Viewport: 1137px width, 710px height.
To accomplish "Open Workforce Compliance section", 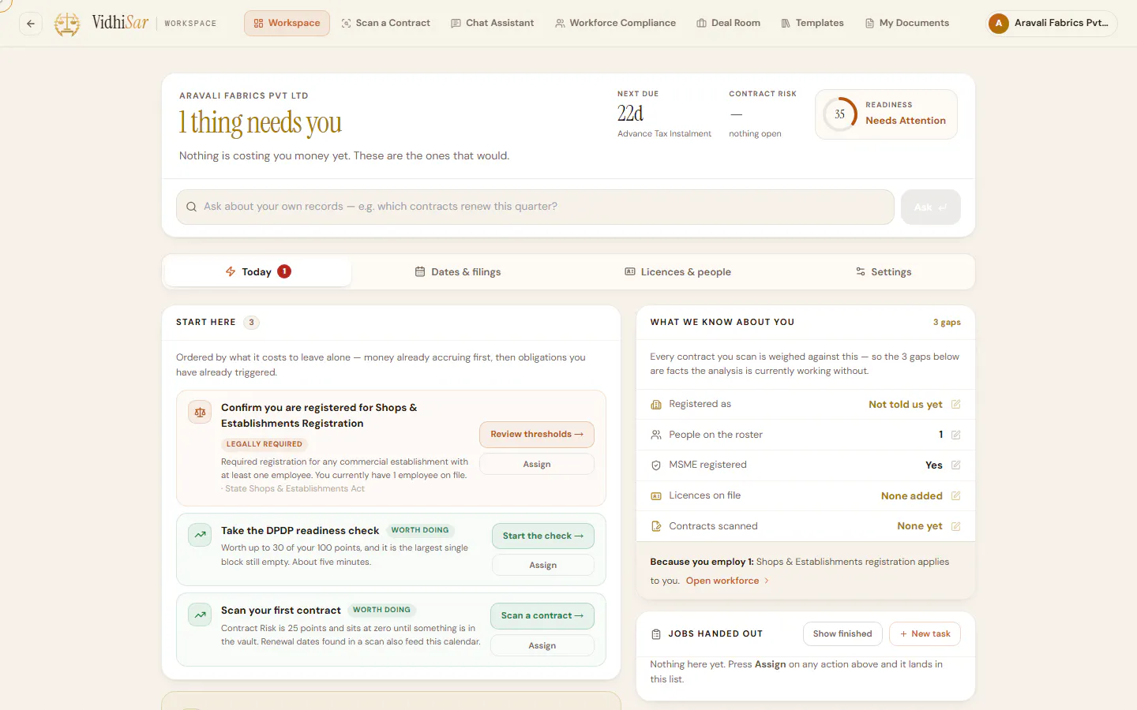I will click(615, 24).
